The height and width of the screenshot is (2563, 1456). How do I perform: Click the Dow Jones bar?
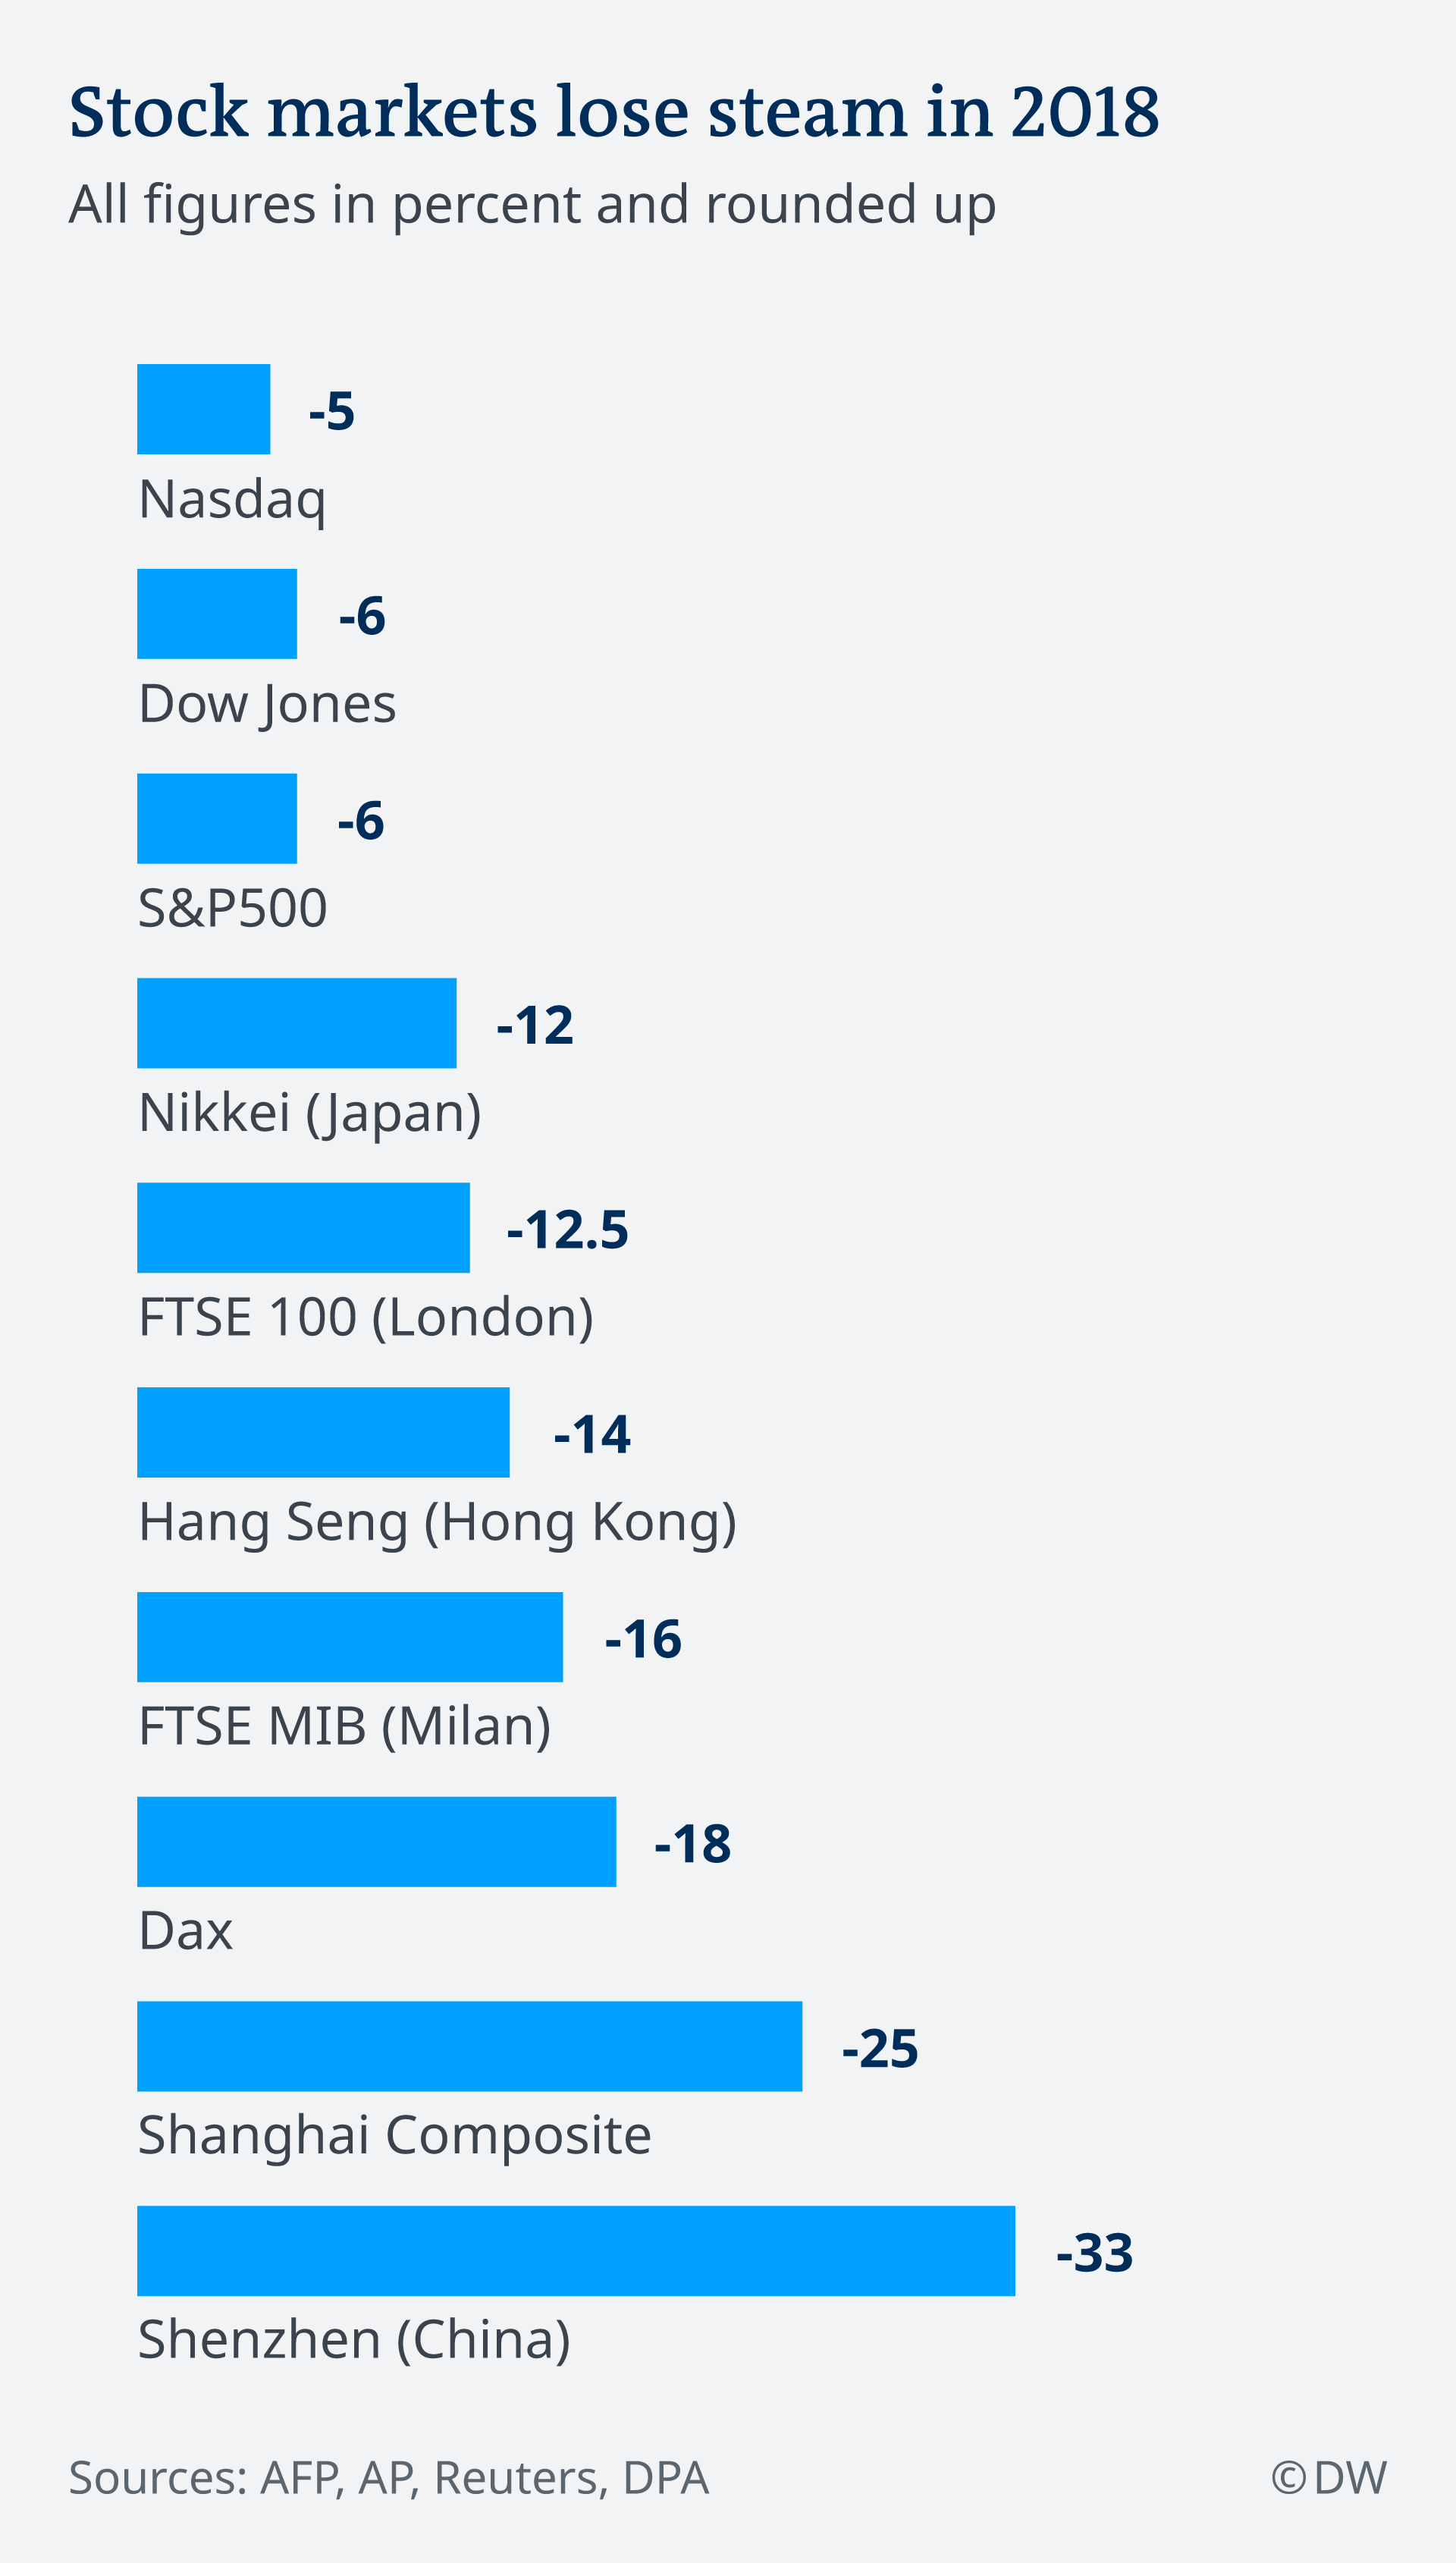tap(217, 614)
